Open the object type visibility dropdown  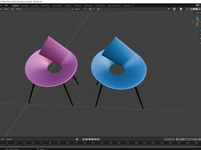170,9
